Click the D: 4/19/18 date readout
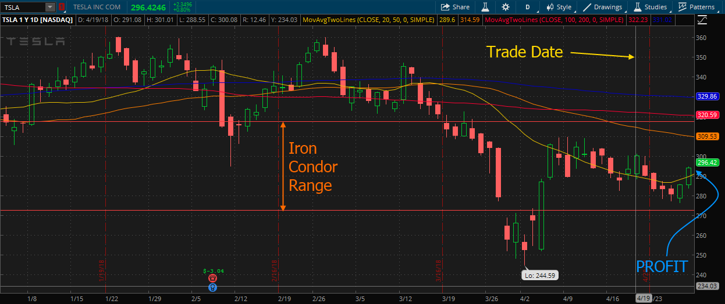Screen dimensions: 725x304 coord(93,20)
